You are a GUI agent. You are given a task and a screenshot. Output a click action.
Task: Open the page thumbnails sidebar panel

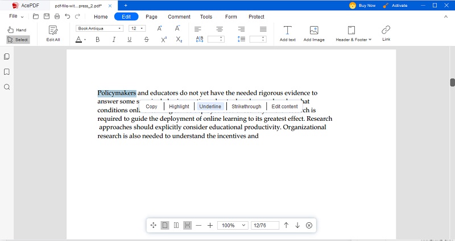point(7,56)
